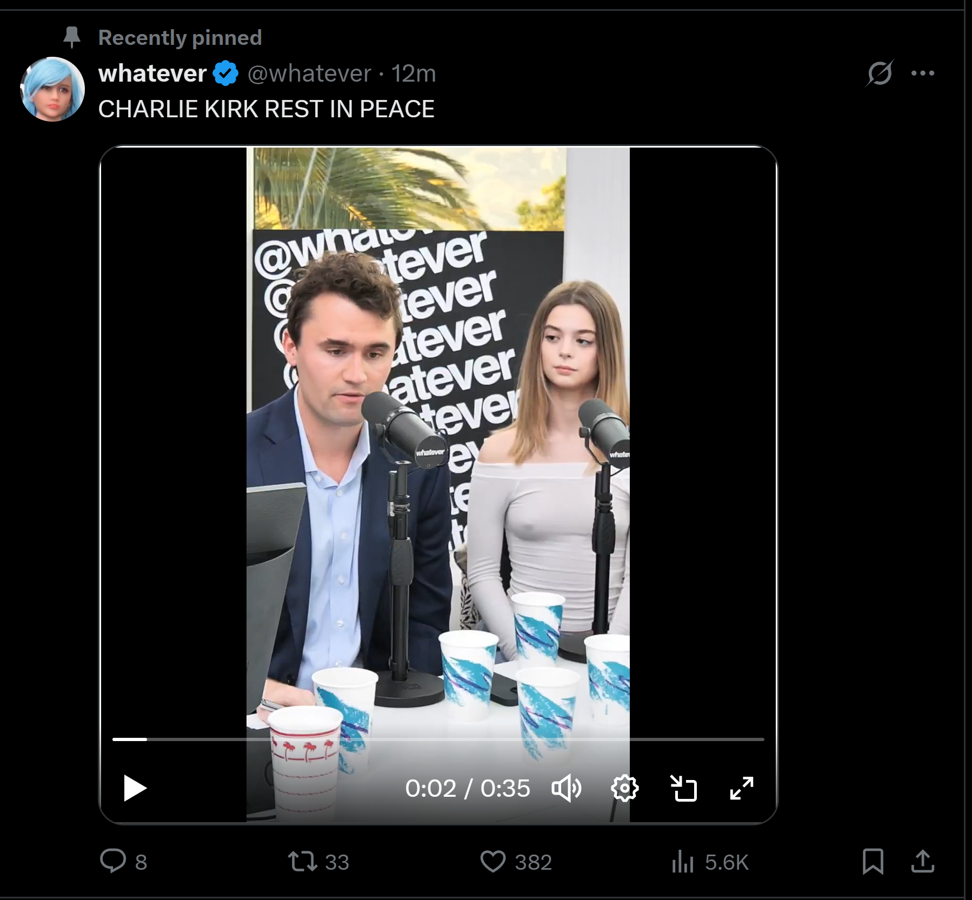The image size is (972, 900).
Task: Open the whatever profile avatar
Action: pyautogui.click(x=52, y=89)
